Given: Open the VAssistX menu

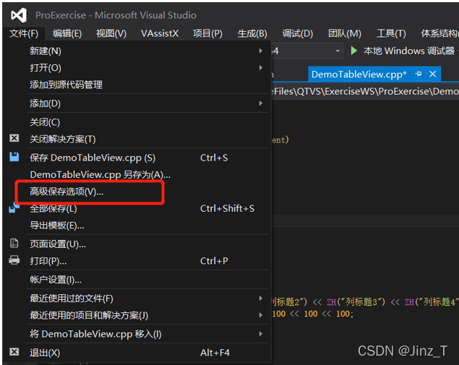Looking at the screenshot, I should click(160, 34).
